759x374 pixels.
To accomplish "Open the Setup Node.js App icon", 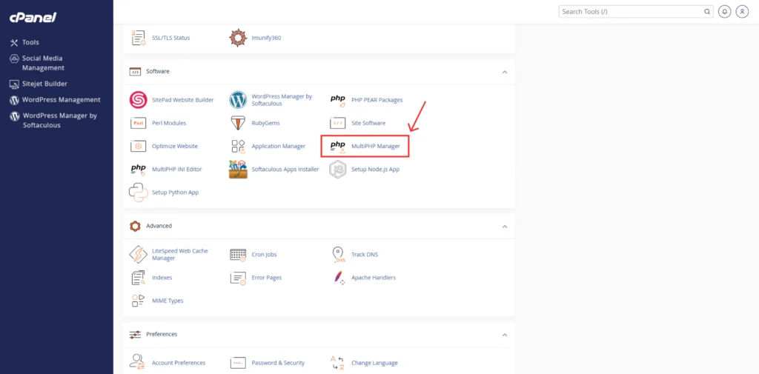I will point(338,170).
